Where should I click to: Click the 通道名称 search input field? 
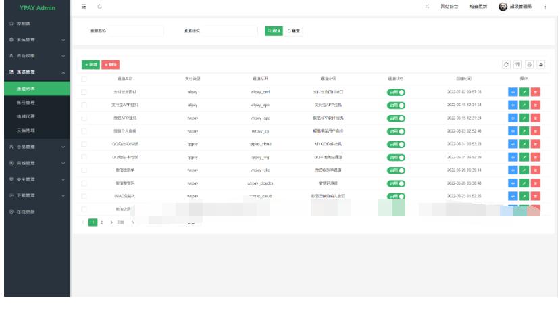pyautogui.click(x=122, y=31)
